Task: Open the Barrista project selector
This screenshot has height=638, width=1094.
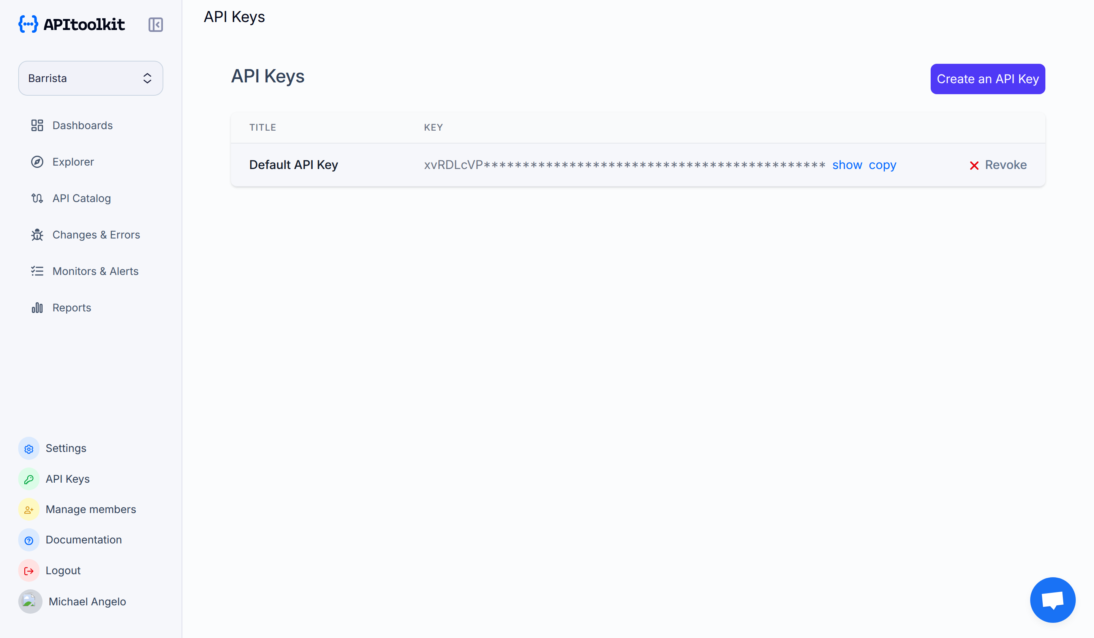Action: [90, 78]
